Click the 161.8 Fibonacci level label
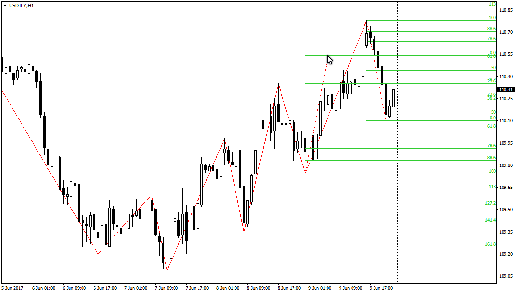 [490, 244]
